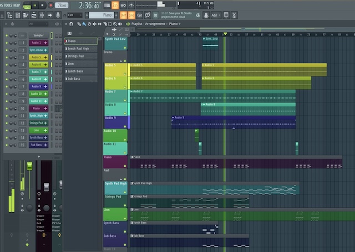Viewport: 355px width, 252px height.
Task: Toggle Song/Pattern mode switch
Action: 27,6
